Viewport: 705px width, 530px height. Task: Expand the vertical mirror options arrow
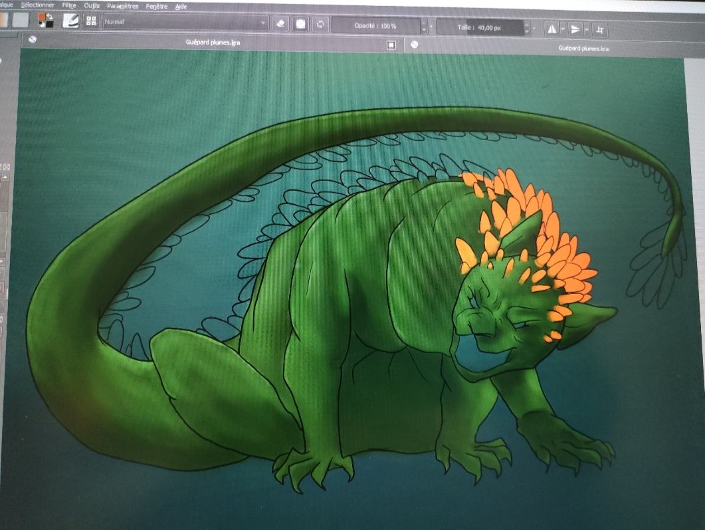point(587,30)
